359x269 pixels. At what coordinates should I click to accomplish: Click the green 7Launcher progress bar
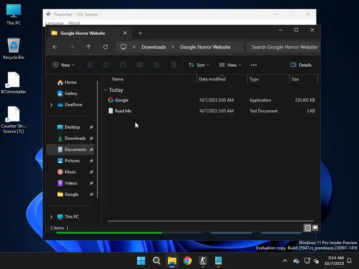[x=109, y=233]
